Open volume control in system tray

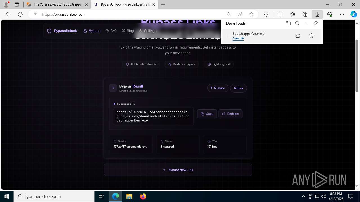pyautogui.click(x=323, y=196)
